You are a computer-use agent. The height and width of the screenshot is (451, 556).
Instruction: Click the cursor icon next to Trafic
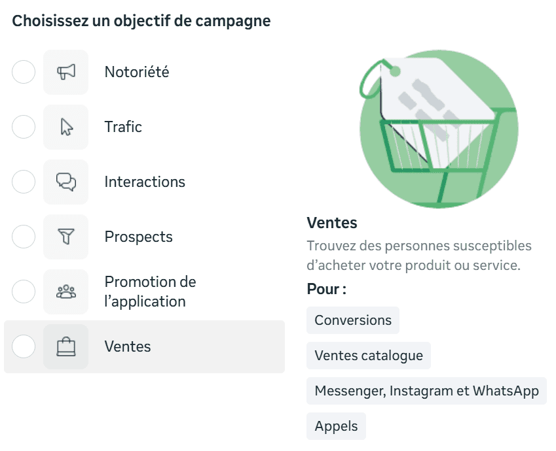click(x=65, y=127)
